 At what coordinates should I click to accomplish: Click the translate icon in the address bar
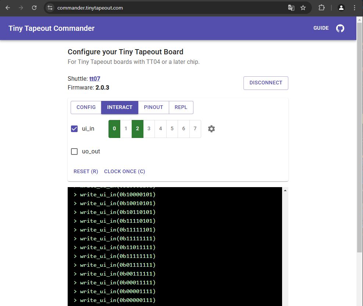point(291,7)
